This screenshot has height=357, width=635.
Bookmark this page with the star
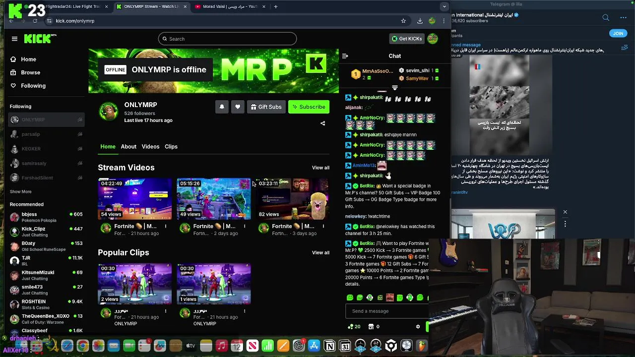403,21
